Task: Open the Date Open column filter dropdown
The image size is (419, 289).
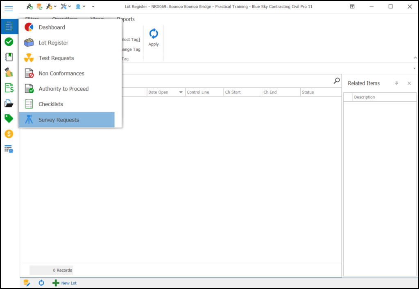Action: click(181, 92)
